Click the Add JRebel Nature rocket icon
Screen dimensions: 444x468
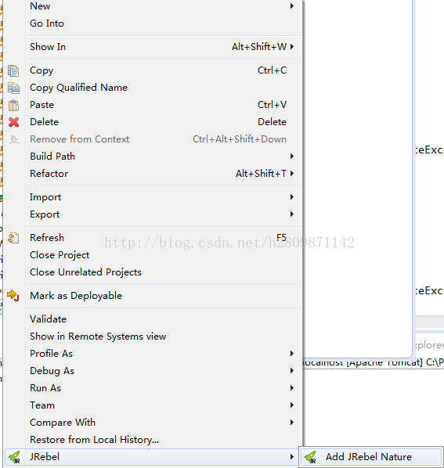(310, 457)
